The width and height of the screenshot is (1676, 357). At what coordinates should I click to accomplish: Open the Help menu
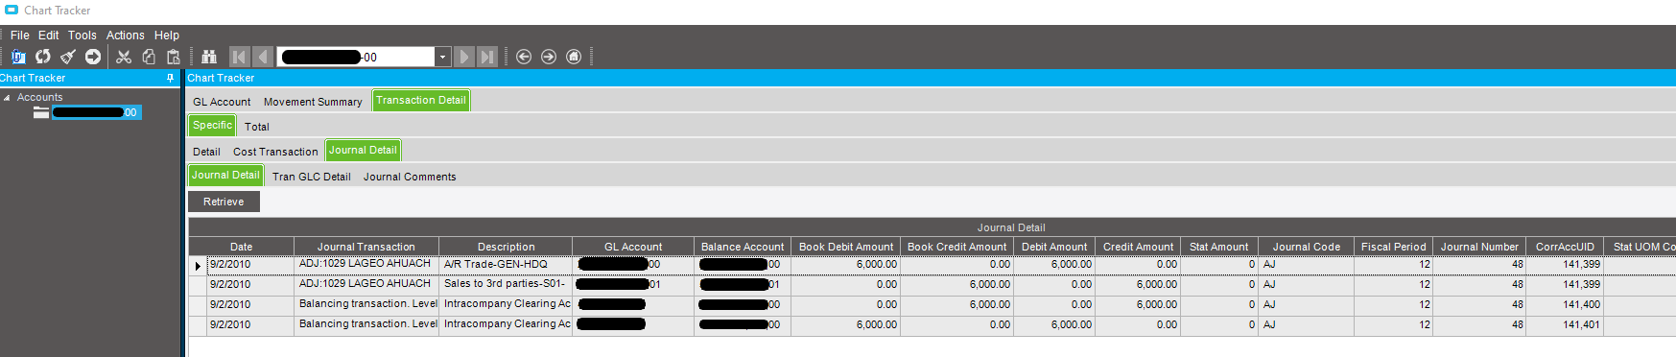click(x=167, y=35)
